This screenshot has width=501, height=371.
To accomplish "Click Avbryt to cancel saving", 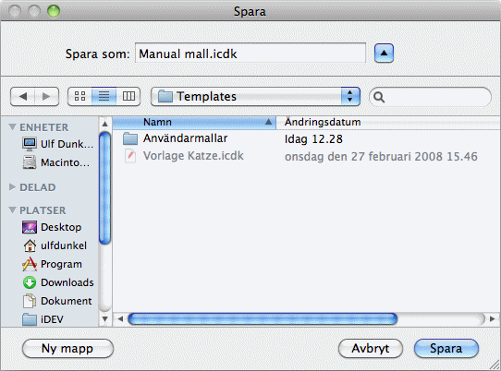I will pos(371,348).
